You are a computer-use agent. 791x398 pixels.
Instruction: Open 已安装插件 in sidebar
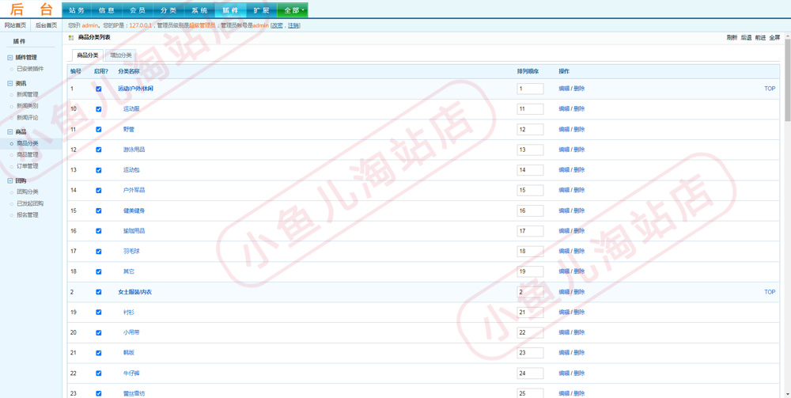click(30, 69)
